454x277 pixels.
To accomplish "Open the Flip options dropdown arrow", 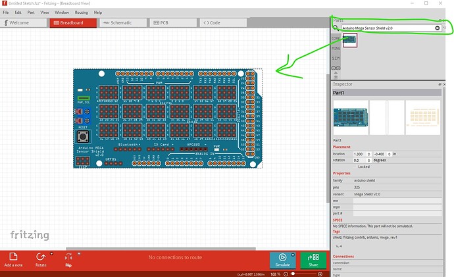I will pos(79,254).
